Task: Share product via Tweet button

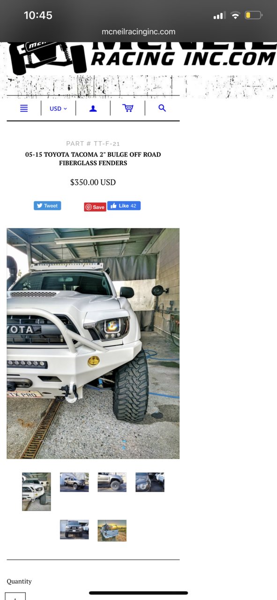Action: tap(47, 205)
